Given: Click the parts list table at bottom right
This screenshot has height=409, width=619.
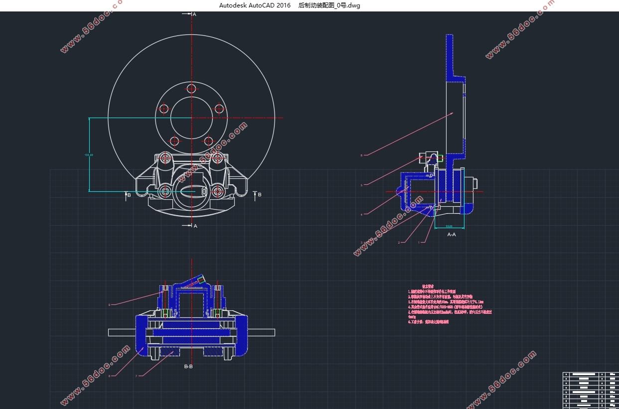Looking at the screenshot, I should pyautogui.click(x=590, y=390).
